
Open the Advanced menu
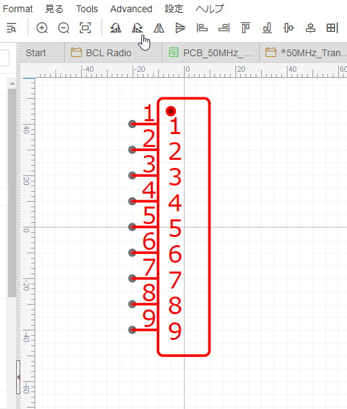[x=131, y=9]
